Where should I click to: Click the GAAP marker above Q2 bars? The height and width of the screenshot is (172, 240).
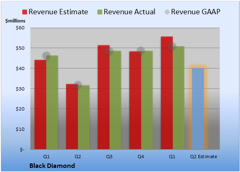(x=78, y=85)
